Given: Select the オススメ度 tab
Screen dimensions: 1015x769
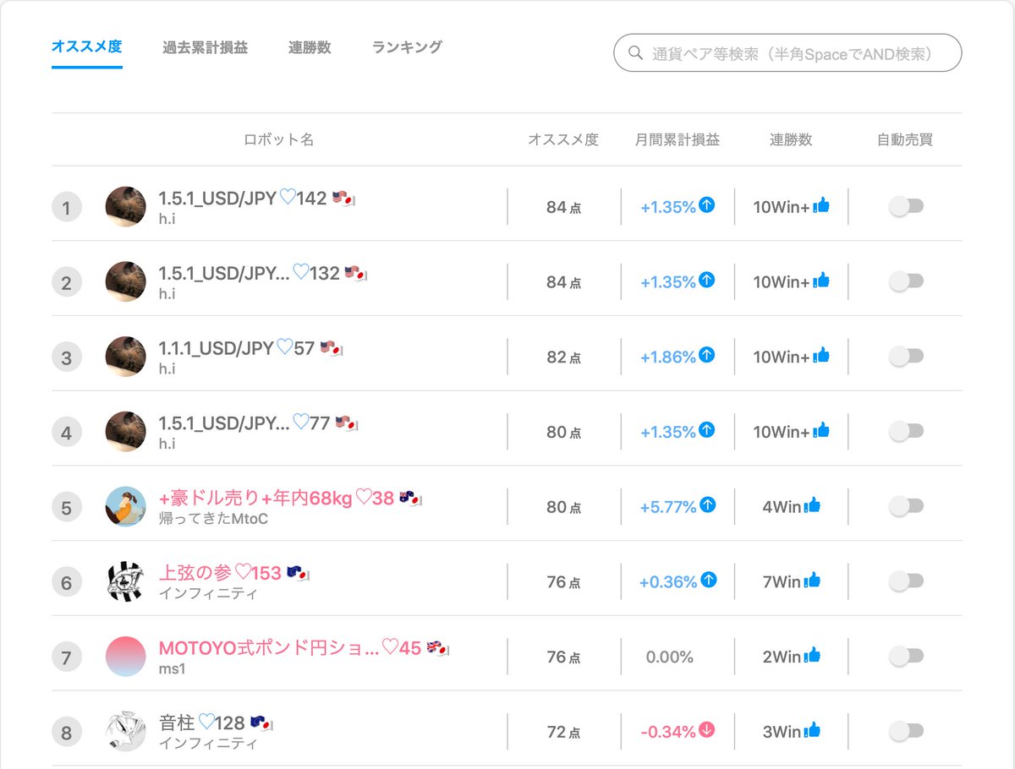Looking at the screenshot, I should (87, 46).
